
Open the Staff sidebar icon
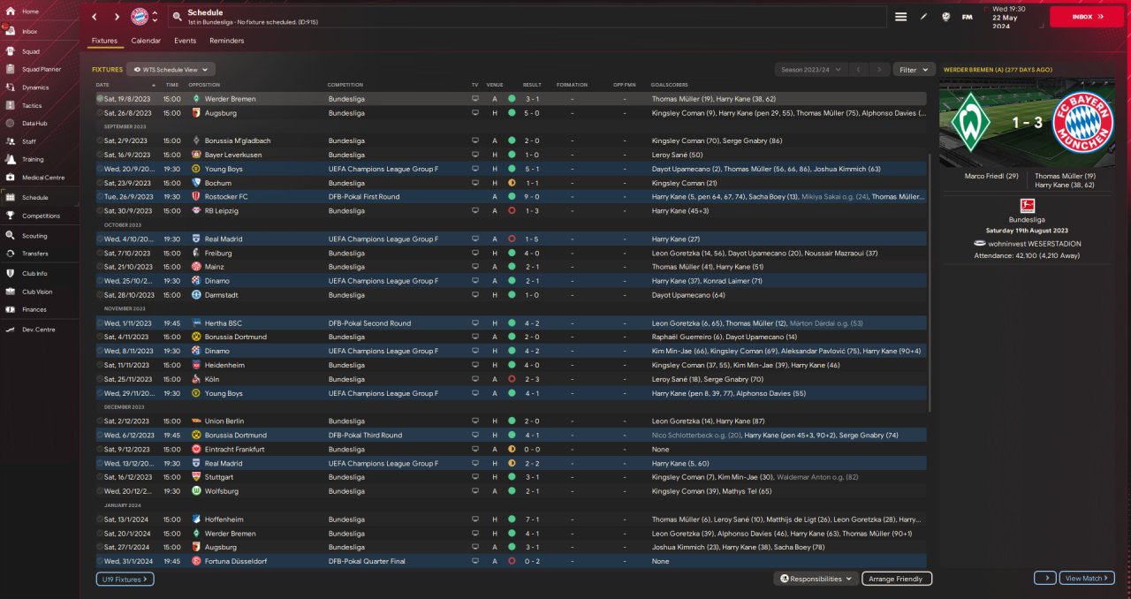tap(10, 141)
